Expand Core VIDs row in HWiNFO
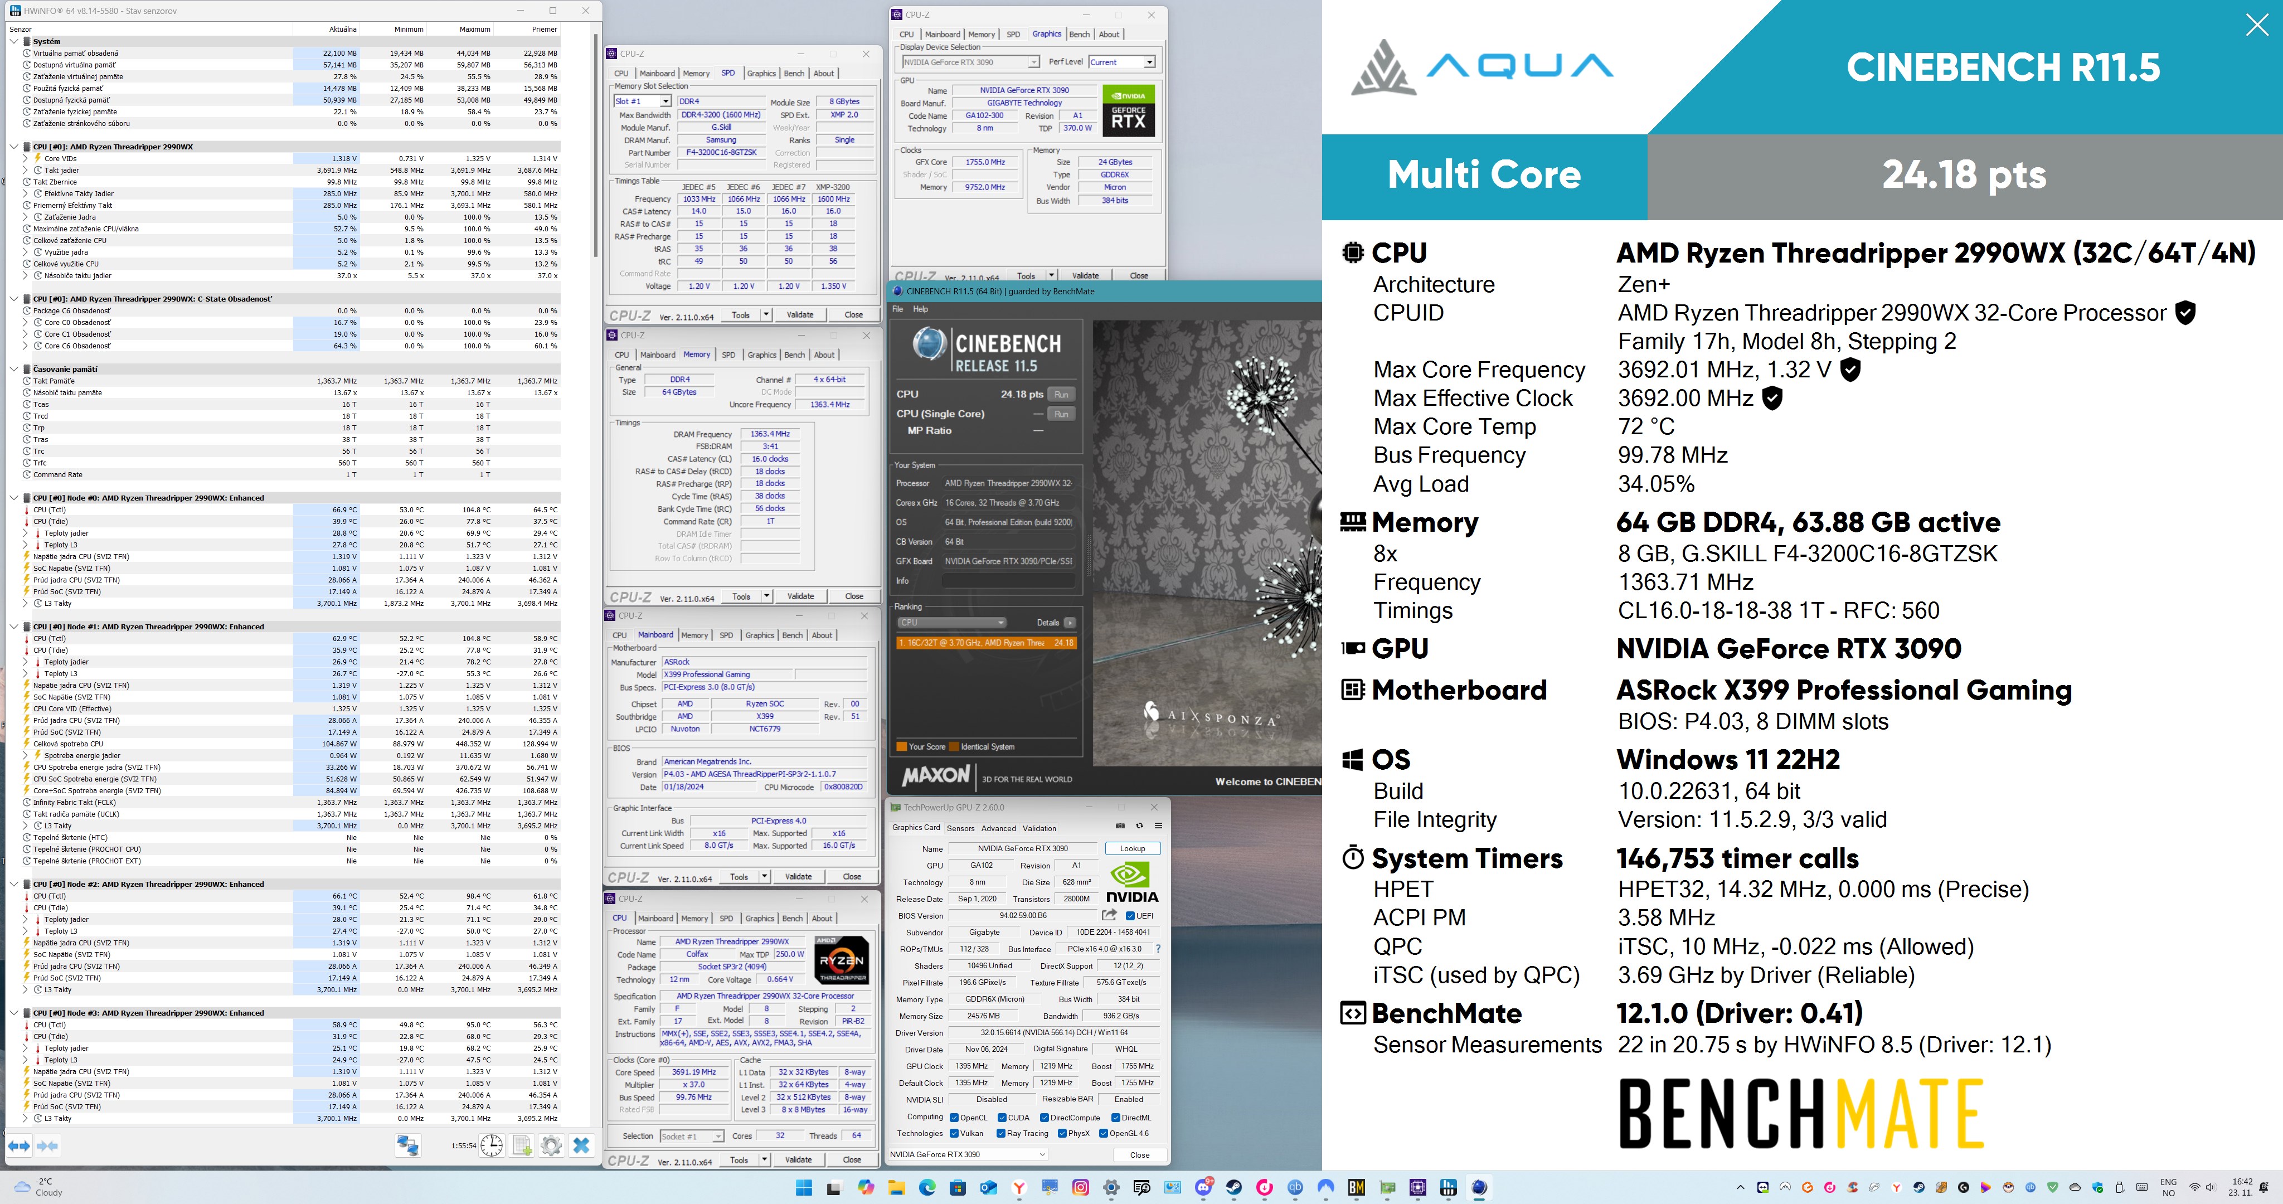This screenshot has height=1204, width=2283. click(x=26, y=159)
